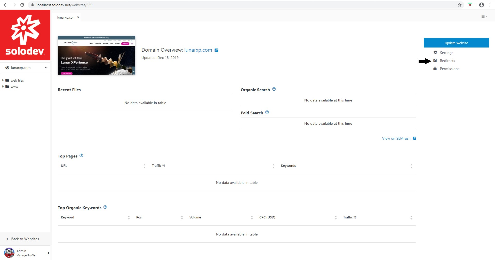Expand the Admin profile arrow
This screenshot has width=495, height=260.
[x=48, y=253]
